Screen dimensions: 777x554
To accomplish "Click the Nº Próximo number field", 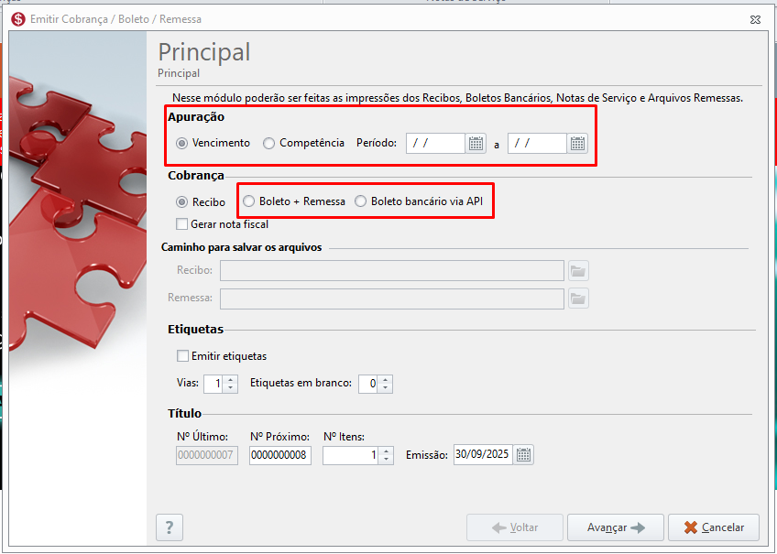I will tap(280, 455).
